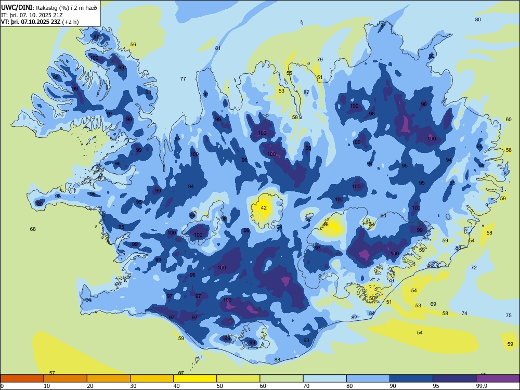Screen dimensions: 520x390
Task: Pick the indigo 95–99.9 legend swatch
Action: tap(454, 379)
